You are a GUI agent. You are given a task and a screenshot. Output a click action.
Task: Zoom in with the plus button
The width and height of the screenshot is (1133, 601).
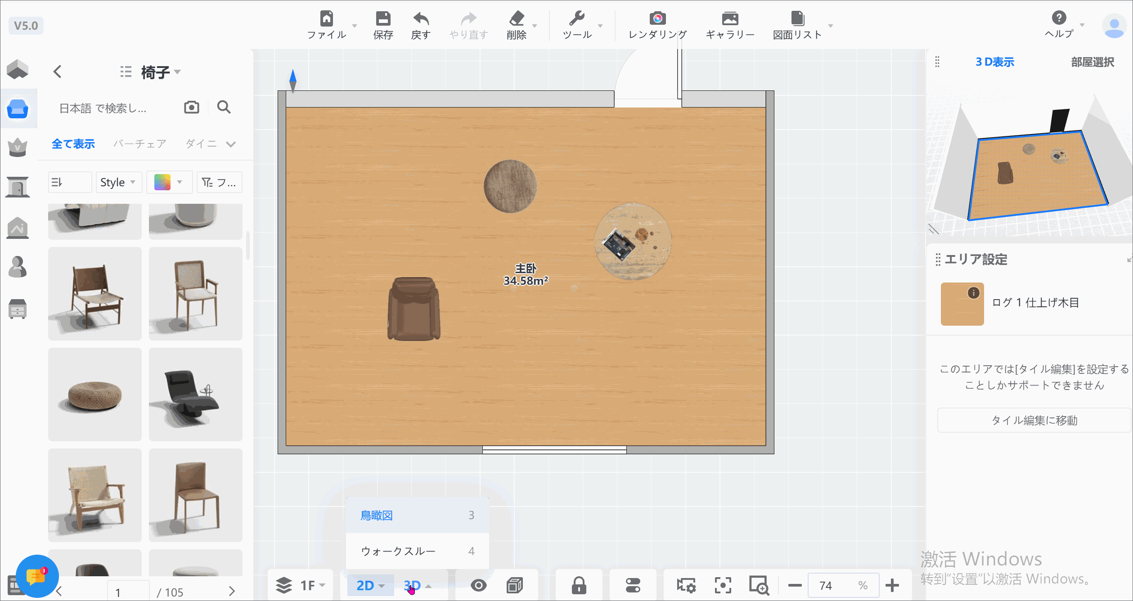pyautogui.click(x=892, y=585)
